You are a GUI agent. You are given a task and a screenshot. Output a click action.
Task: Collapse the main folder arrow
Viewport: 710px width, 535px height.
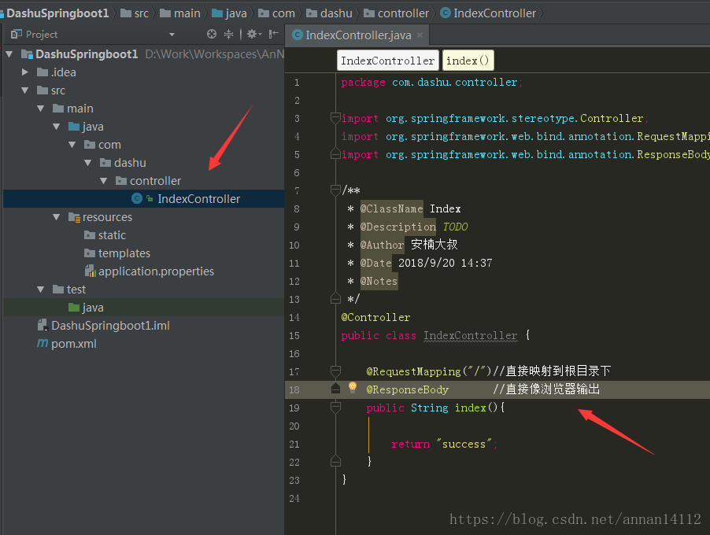coord(41,109)
